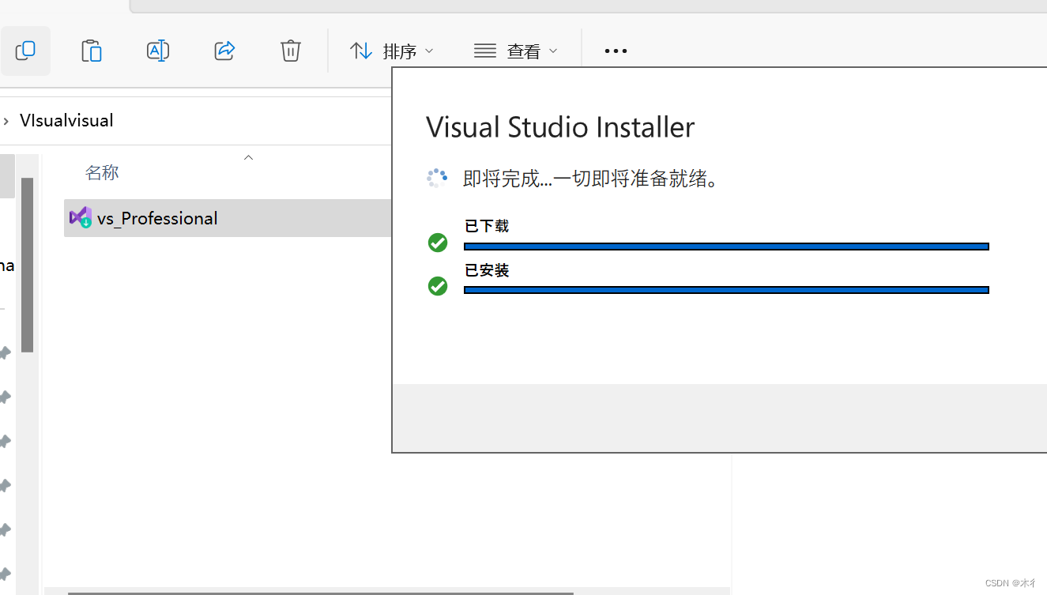Toggle the sort arrow above 名称 column

click(x=248, y=158)
